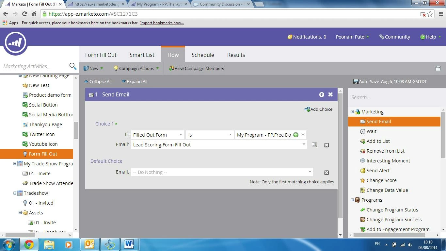
Task: Collapse the Marketing palette group
Action: click(x=352, y=112)
